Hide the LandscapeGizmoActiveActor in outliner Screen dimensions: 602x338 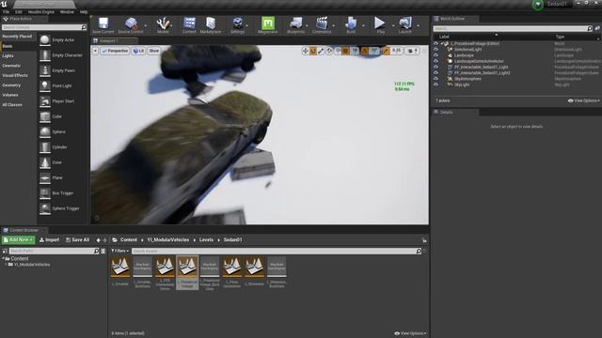[436, 61]
